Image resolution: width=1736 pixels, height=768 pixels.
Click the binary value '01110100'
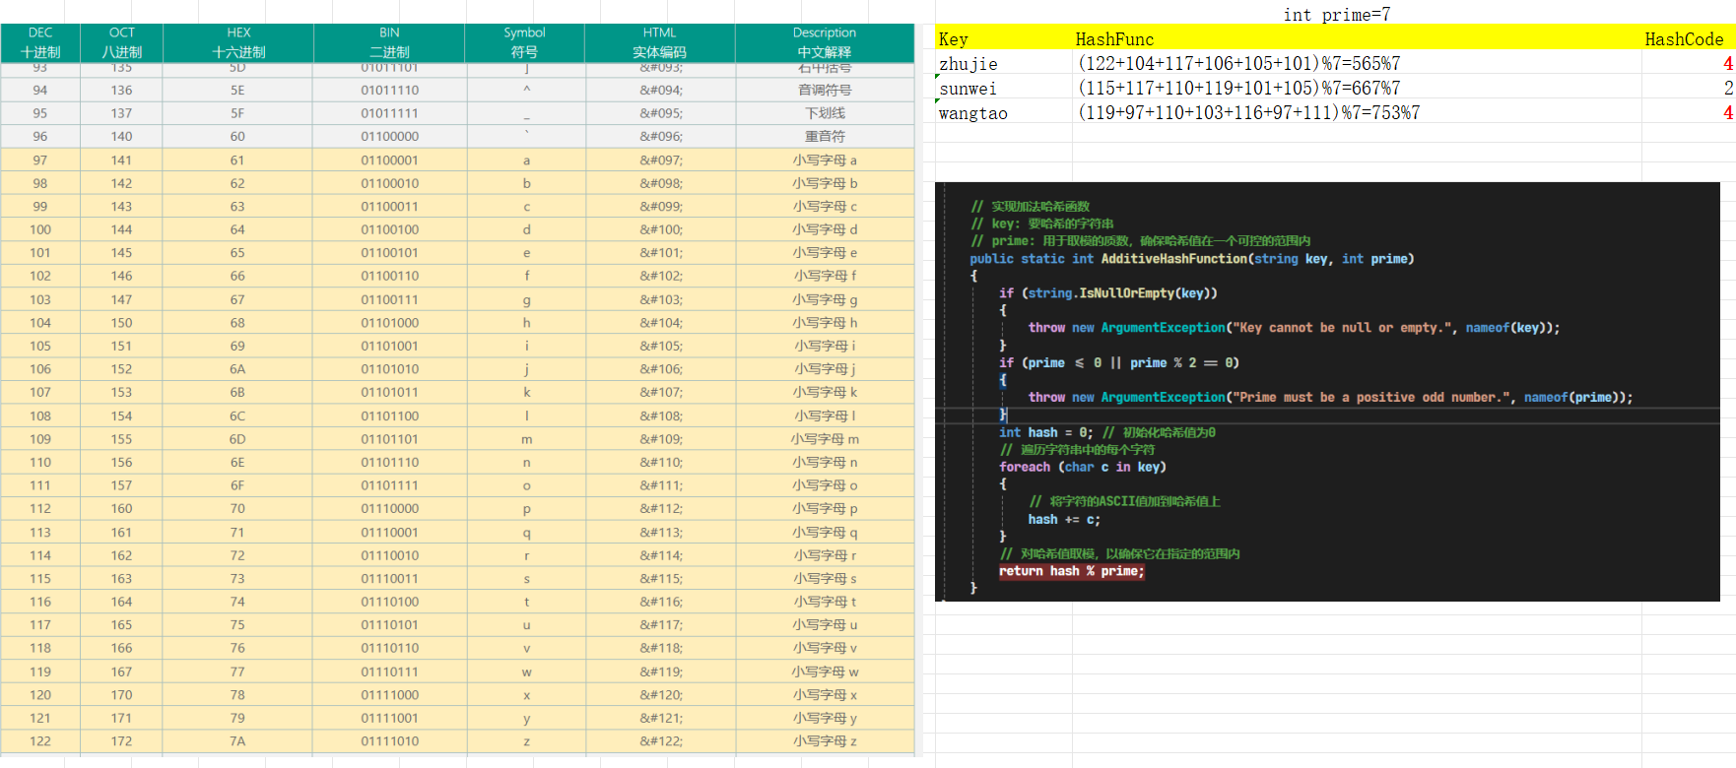[389, 602]
